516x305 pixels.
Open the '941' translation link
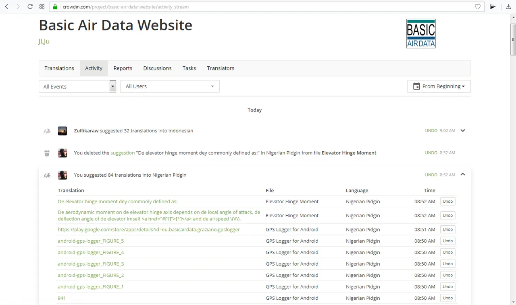point(62,298)
